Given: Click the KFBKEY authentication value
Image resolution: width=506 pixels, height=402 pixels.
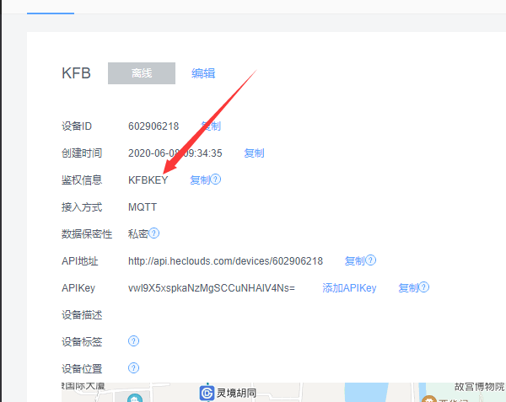Looking at the screenshot, I should (148, 180).
